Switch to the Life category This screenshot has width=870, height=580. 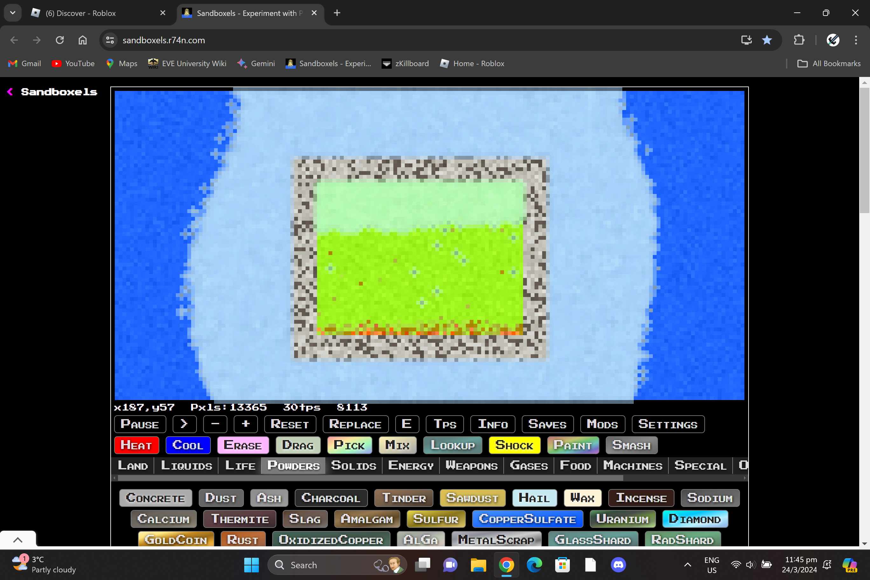pos(240,466)
